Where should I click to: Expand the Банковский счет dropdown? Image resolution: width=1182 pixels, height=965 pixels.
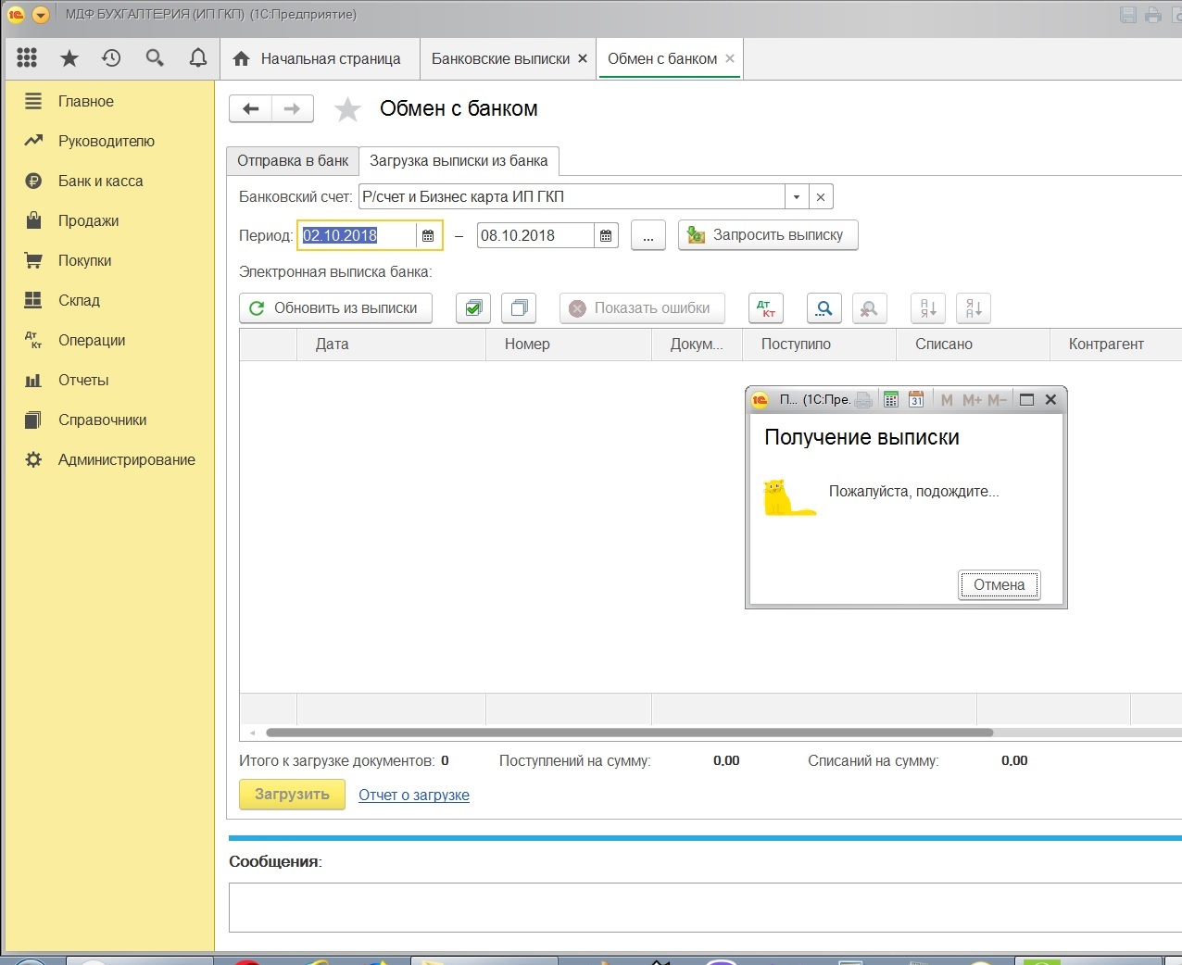coord(797,197)
